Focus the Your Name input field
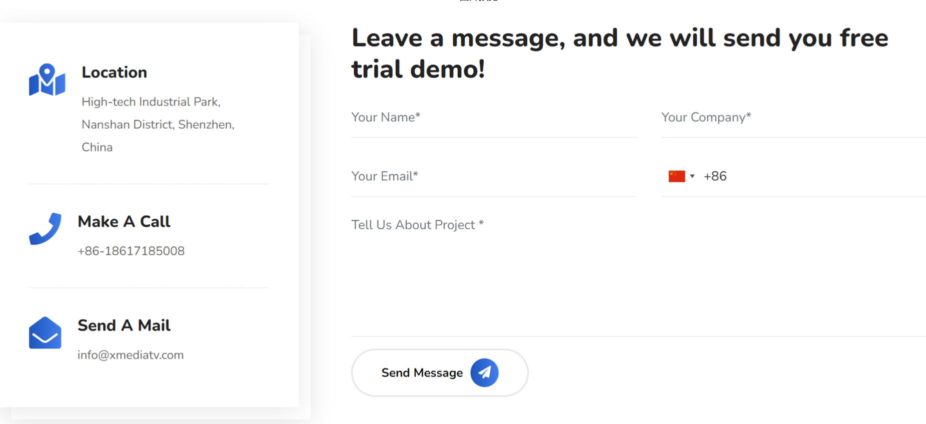The image size is (926, 424). [x=493, y=118]
